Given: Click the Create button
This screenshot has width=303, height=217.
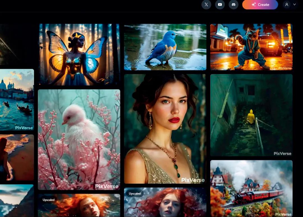Looking at the screenshot, I should tap(260, 5).
